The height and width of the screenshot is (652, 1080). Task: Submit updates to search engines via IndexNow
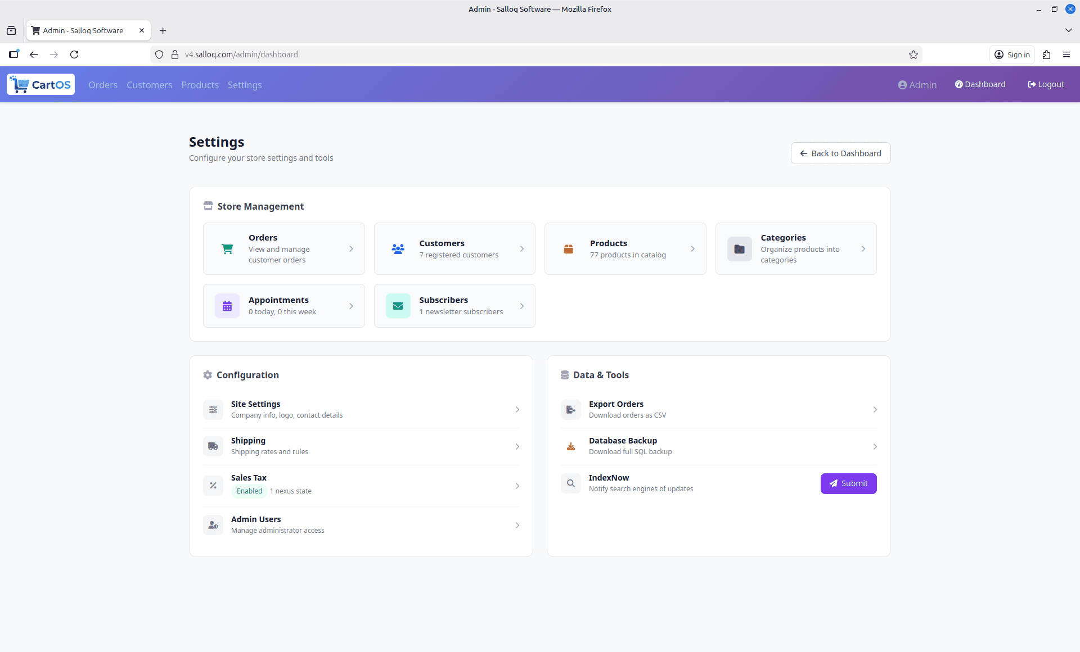tap(848, 483)
